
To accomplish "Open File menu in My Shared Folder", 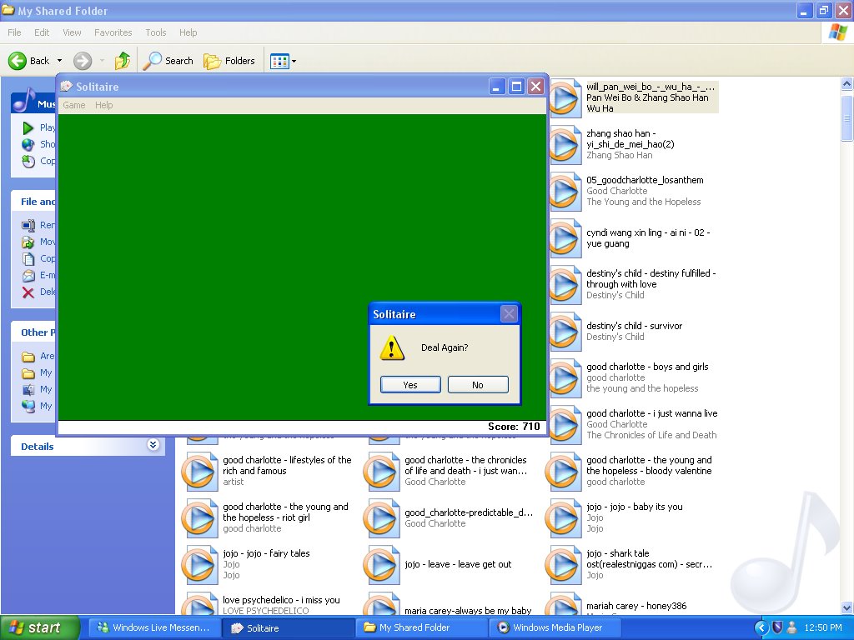I will tap(15, 32).
